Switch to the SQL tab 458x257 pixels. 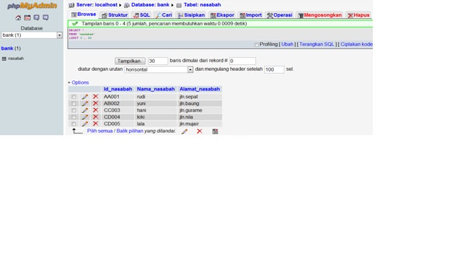coord(141,15)
